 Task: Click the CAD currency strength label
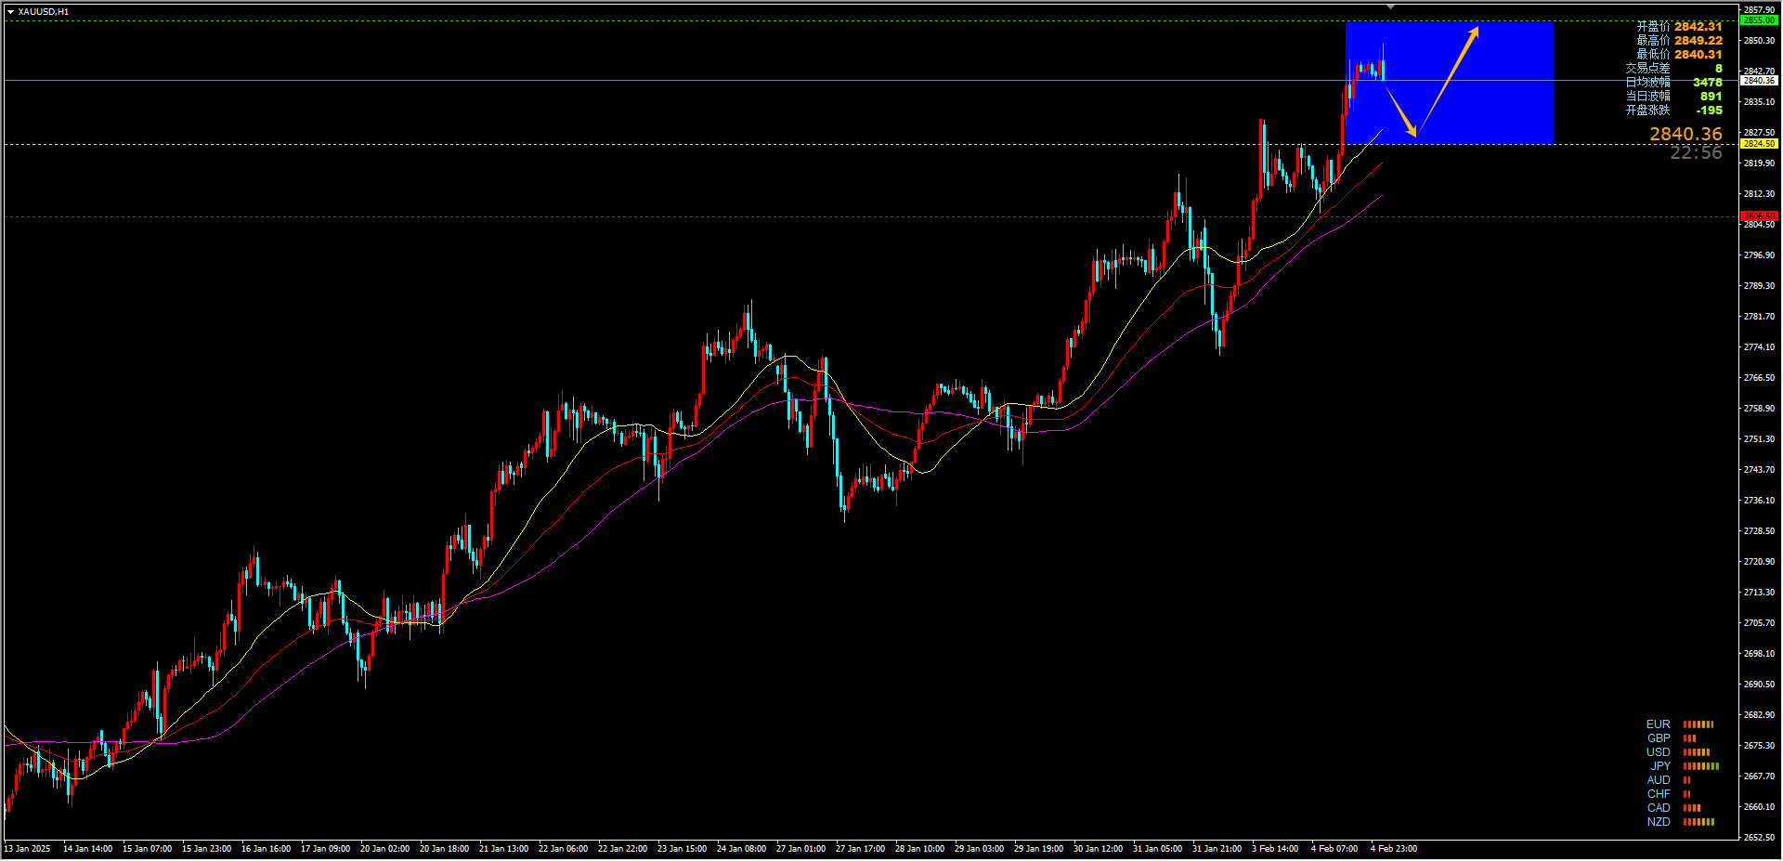[x=1659, y=808]
